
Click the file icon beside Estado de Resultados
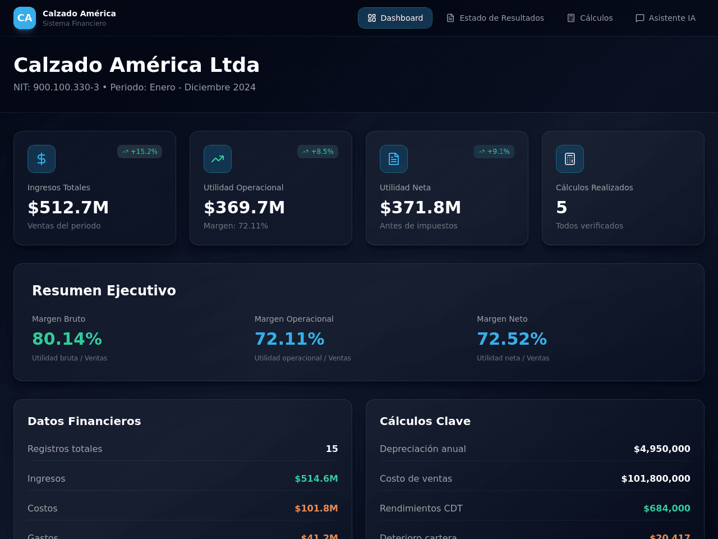coord(450,18)
